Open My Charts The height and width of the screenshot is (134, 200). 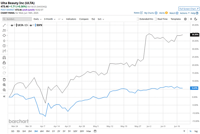coord(151,13)
